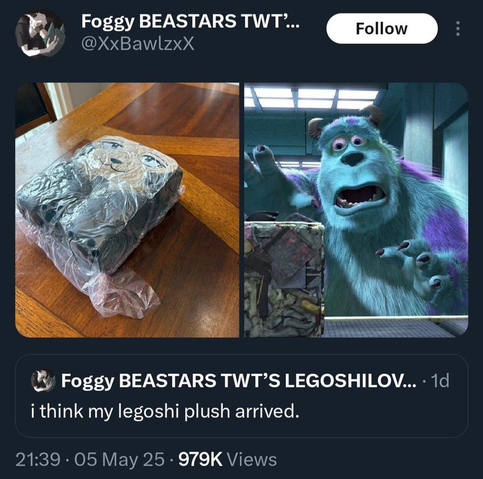This screenshot has width=483, height=479.
Task: Open the quoted tweet card border area
Action: tap(242, 396)
